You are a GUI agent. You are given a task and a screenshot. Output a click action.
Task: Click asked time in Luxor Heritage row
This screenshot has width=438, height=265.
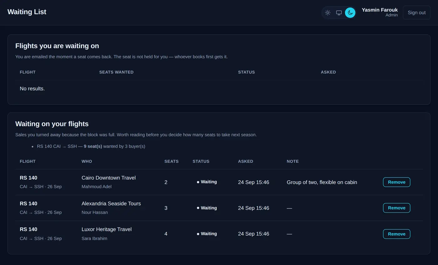253,234
